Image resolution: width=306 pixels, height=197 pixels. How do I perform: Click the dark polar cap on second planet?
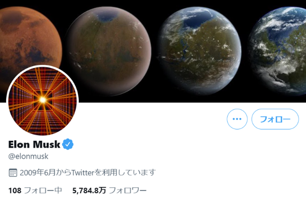[106, 16]
